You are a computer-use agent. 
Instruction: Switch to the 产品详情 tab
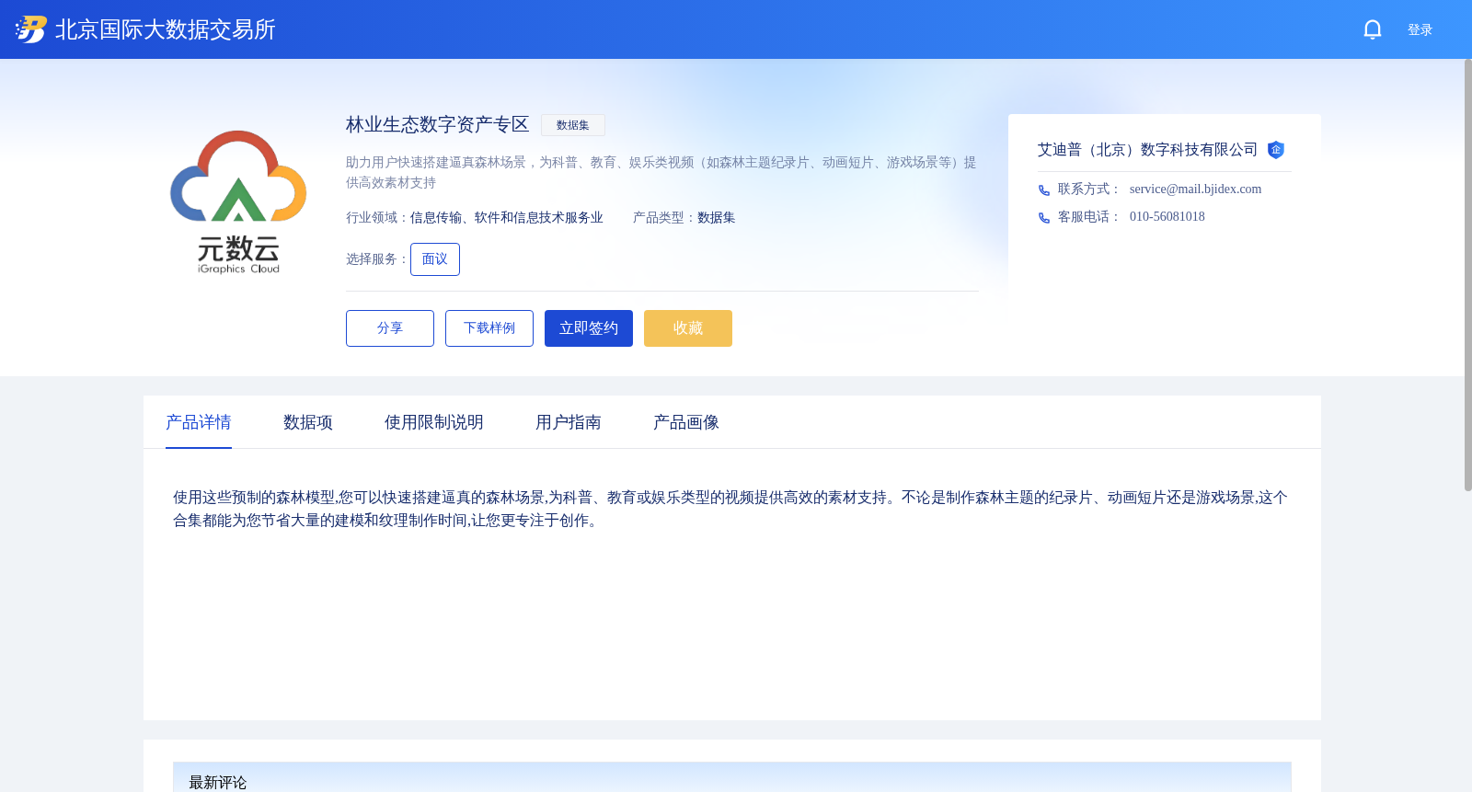199,422
